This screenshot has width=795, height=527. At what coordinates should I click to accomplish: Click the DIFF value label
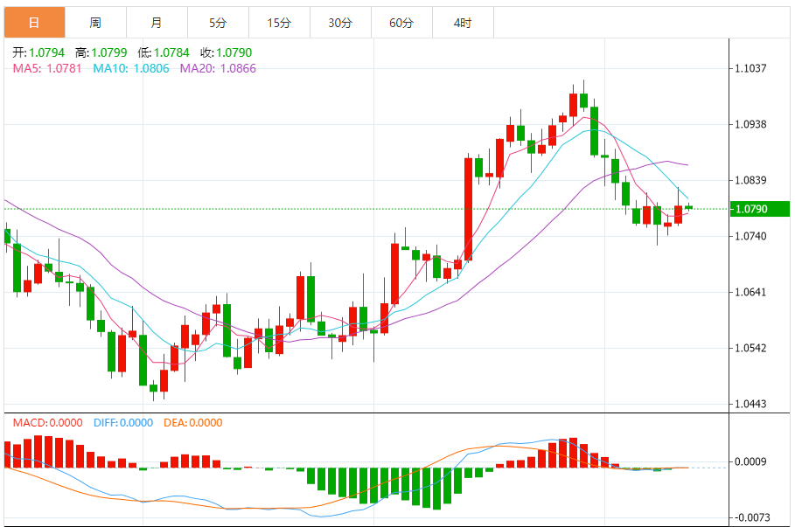tap(123, 423)
